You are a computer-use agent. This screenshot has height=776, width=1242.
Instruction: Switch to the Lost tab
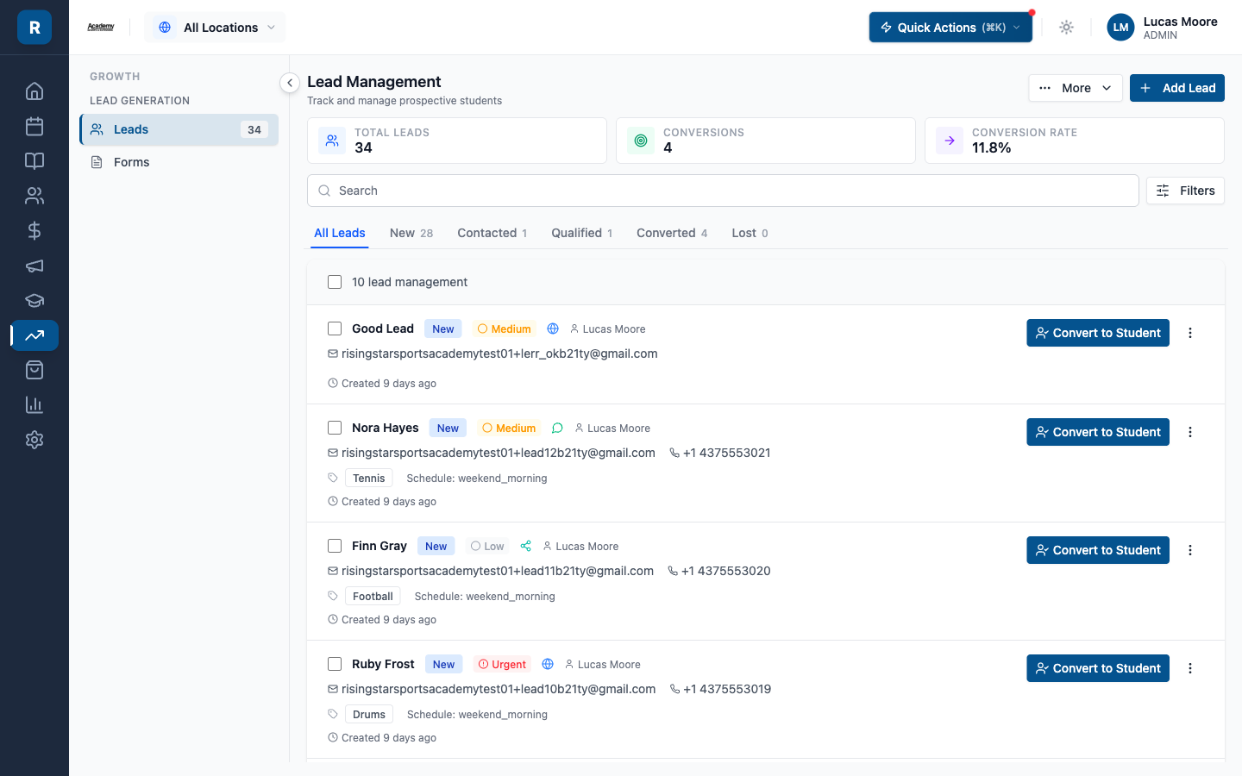pos(750,233)
